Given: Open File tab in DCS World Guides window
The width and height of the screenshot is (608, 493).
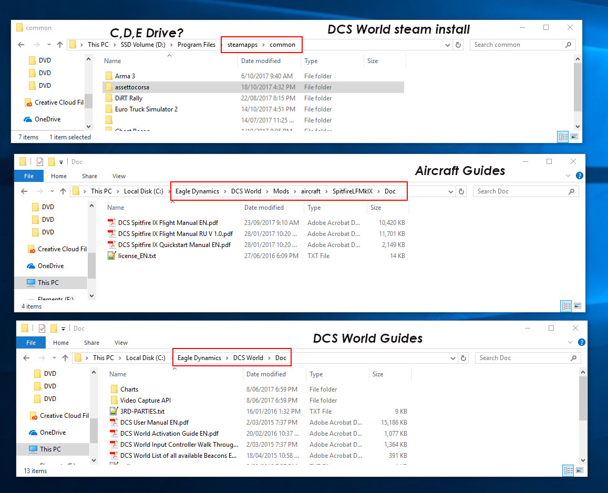Looking at the screenshot, I should click(31, 343).
